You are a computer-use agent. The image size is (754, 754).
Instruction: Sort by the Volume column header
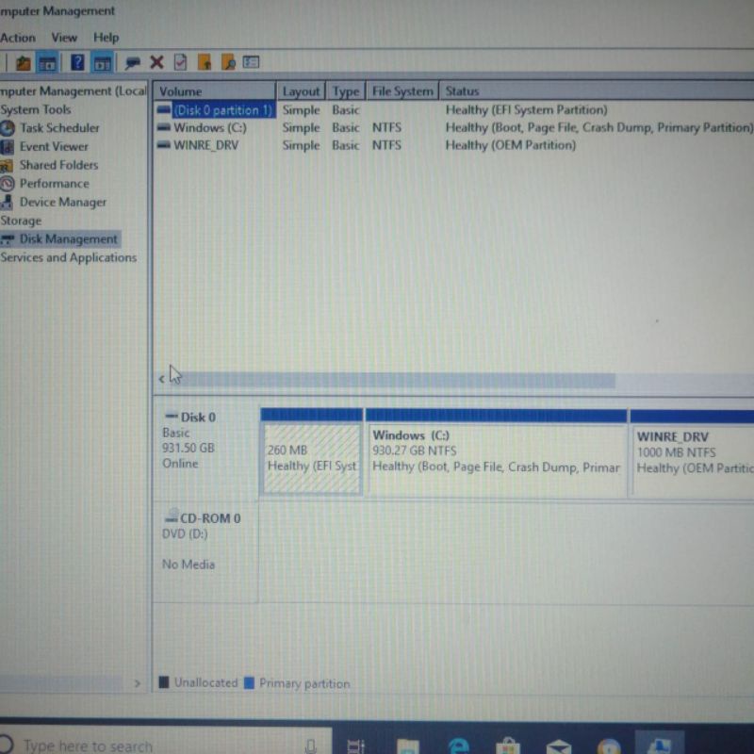coord(215,91)
